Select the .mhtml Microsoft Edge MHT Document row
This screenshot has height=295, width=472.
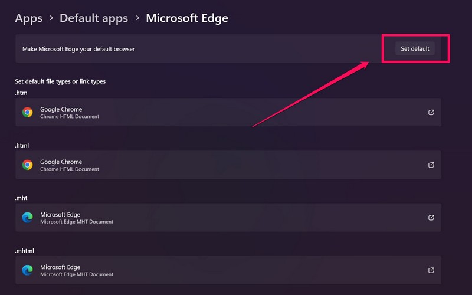[x=228, y=270]
